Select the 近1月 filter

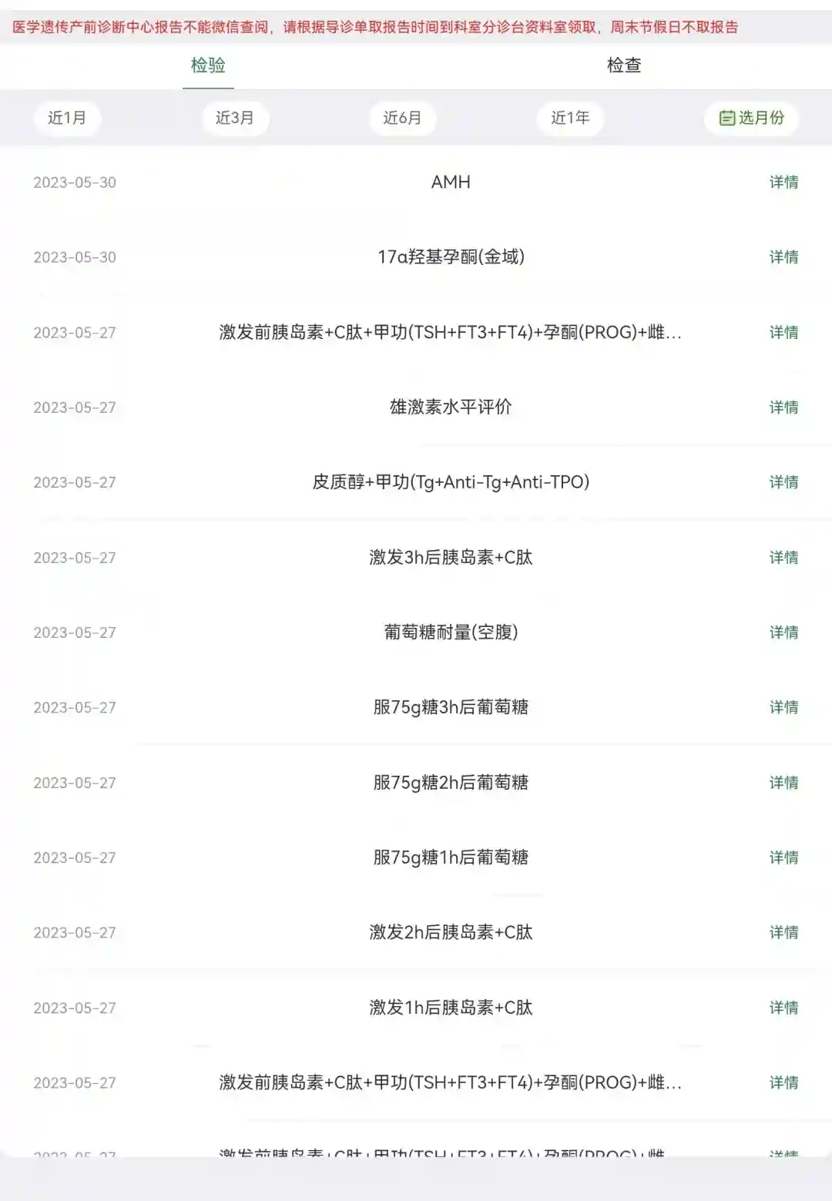[67, 118]
